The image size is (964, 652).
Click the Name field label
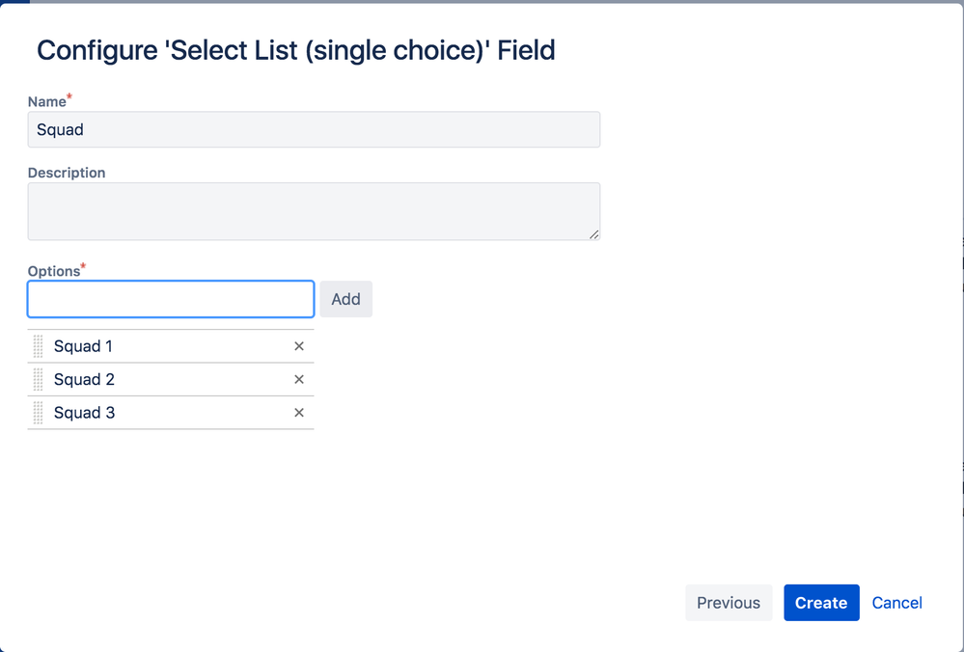tap(47, 102)
